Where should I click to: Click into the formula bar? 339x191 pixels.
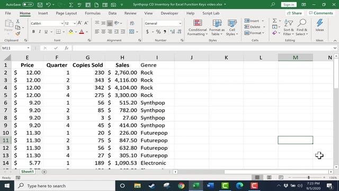coord(203,48)
